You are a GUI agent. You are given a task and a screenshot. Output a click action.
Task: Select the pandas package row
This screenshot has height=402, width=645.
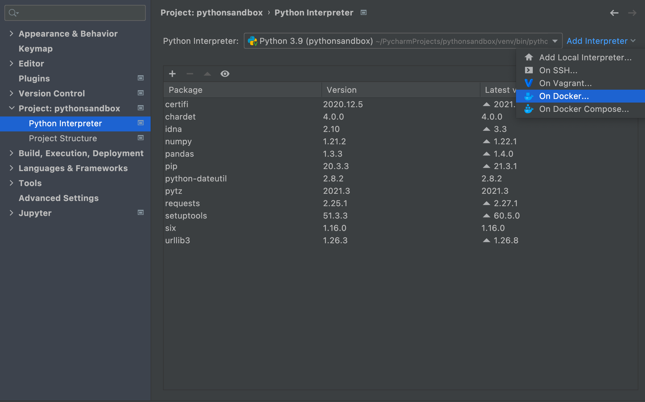click(401, 154)
